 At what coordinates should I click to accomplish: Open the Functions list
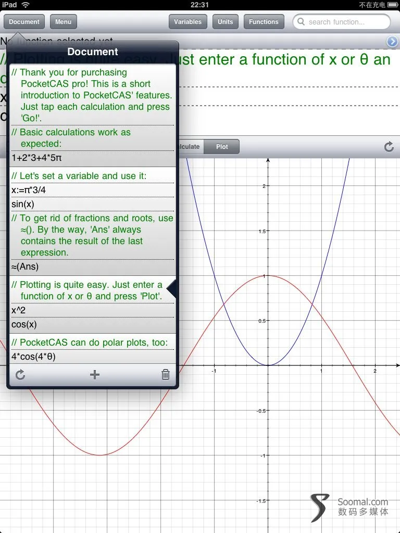coord(264,22)
